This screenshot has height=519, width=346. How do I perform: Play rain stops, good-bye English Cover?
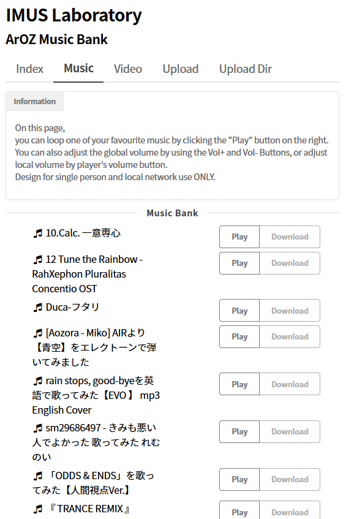click(239, 384)
